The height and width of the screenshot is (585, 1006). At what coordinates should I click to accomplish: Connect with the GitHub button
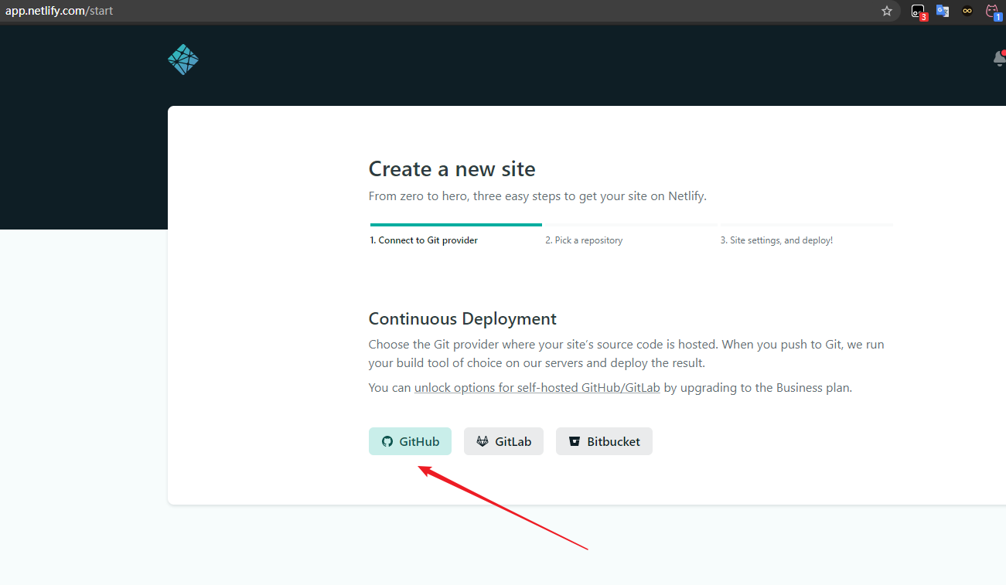click(x=410, y=441)
